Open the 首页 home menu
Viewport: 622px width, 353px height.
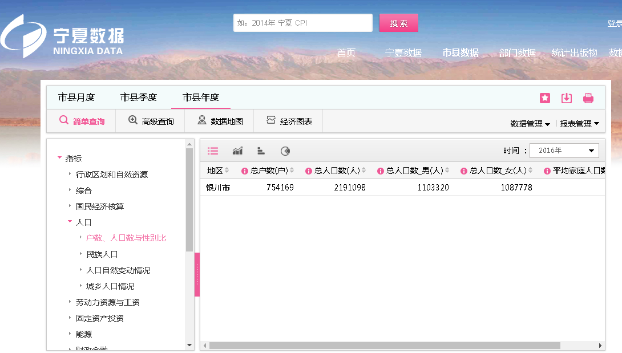coord(346,53)
